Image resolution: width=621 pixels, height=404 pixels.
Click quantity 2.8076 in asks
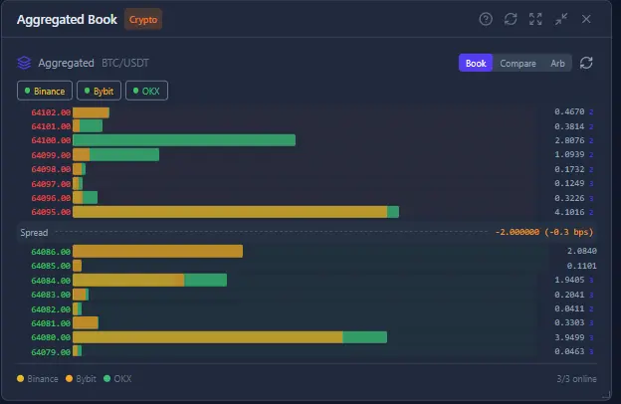pos(569,140)
